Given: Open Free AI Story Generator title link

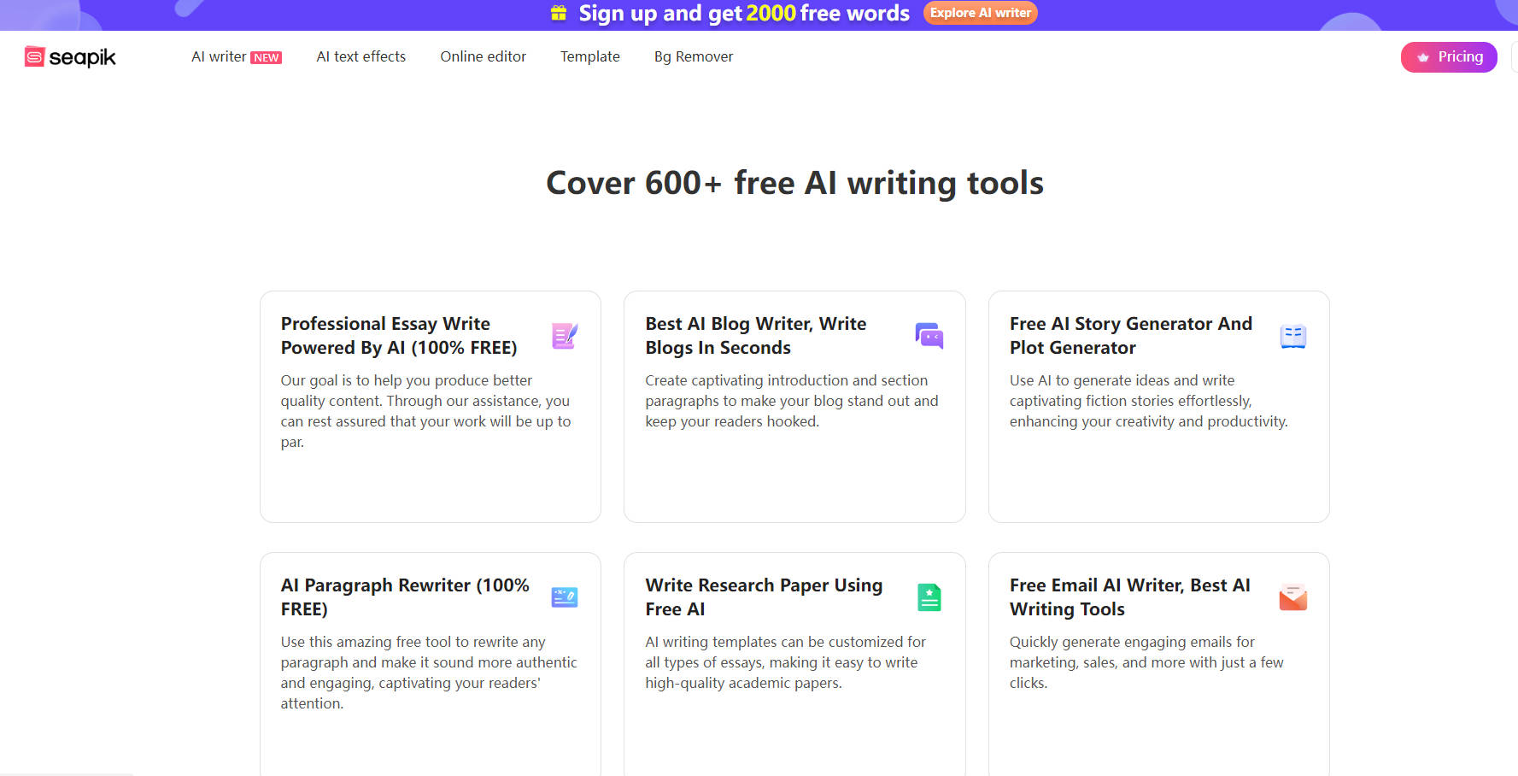Looking at the screenshot, I should (x=1130, y=336).
